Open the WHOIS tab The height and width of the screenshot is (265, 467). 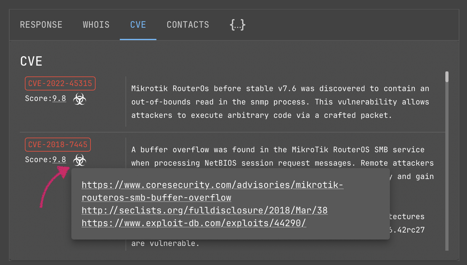96,24
